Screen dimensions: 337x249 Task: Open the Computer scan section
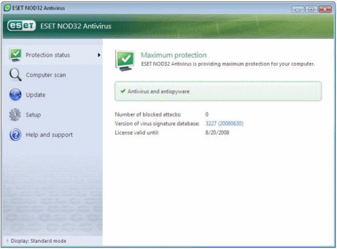46,75
